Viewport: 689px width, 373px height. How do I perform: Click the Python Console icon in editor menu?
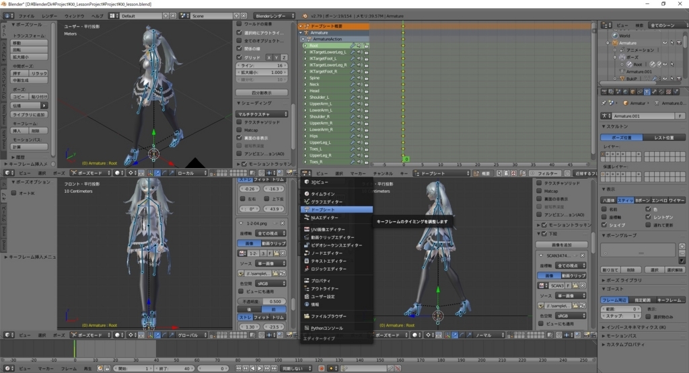(305, 328)
